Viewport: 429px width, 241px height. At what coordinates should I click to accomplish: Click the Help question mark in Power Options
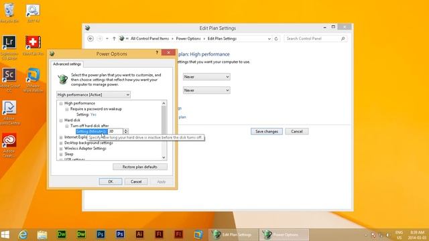click(157, 52)
